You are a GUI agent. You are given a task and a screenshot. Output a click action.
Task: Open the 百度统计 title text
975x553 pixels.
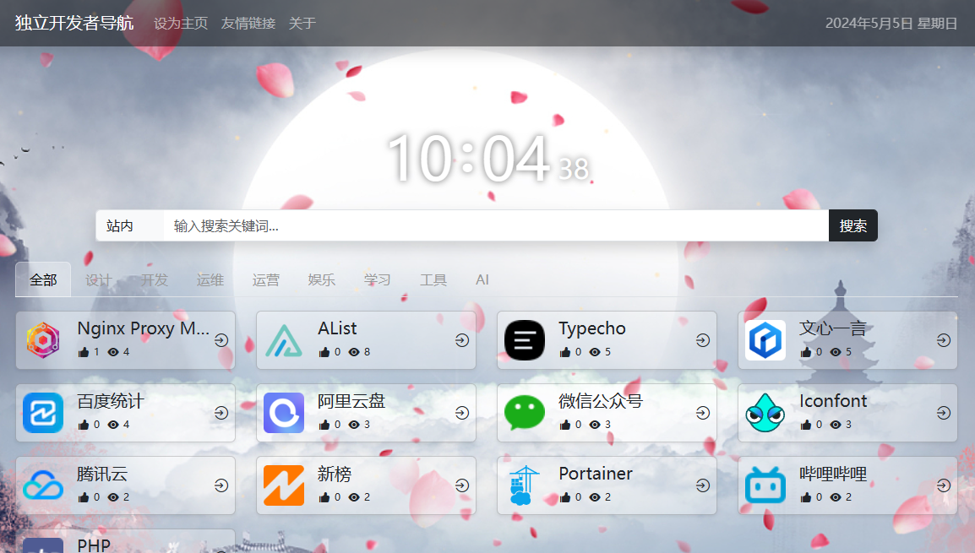tap(110, 401)
